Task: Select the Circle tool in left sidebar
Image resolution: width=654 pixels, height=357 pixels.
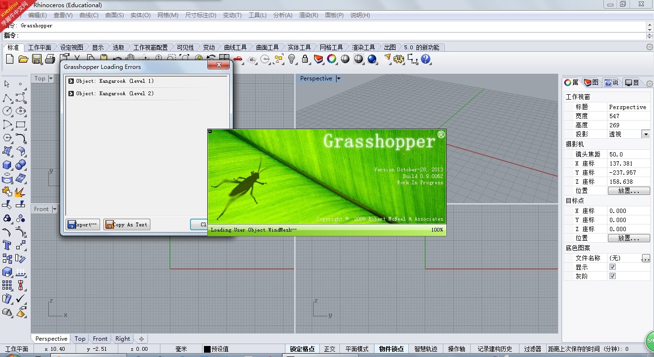Action: [x=7, y=111]
